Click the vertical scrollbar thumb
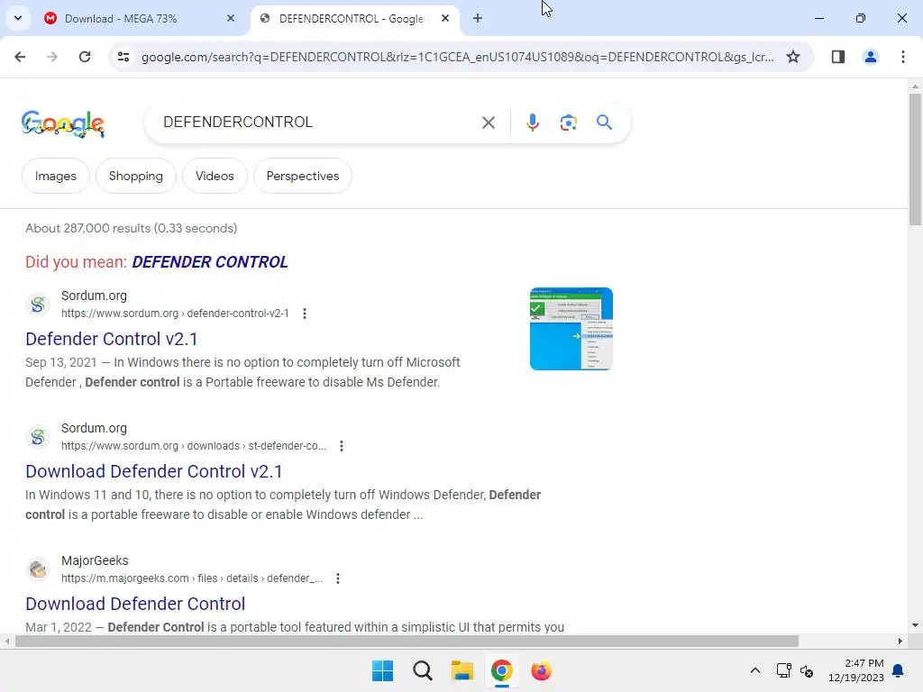This screenshot has height=692, width=923. point(915,159)
